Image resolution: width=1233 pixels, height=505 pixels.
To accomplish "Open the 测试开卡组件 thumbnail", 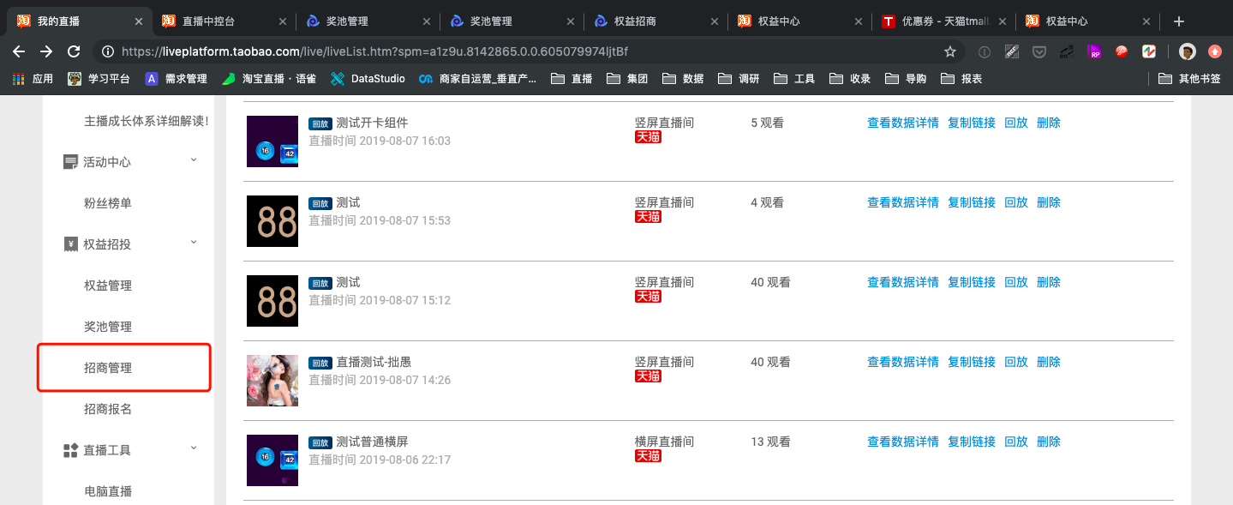I will tap(272, 141).
